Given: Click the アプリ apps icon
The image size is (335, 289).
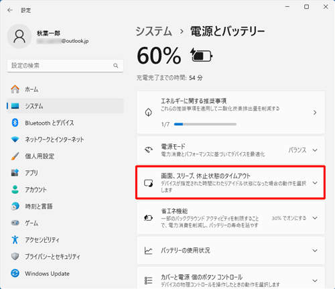Looking at the screenshot, I should (x=15, y=173).
